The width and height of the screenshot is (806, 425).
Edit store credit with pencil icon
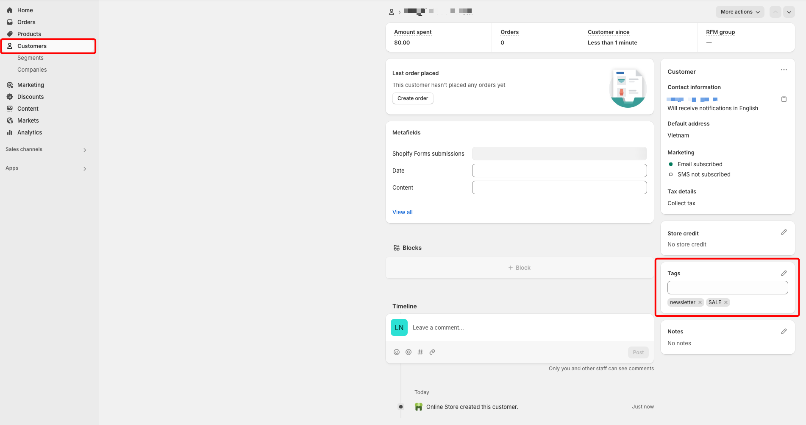coord(784,232)
